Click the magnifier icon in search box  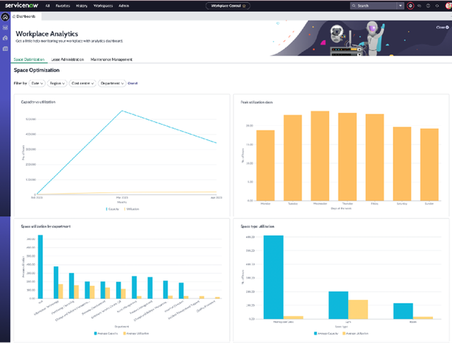(354, 5)
